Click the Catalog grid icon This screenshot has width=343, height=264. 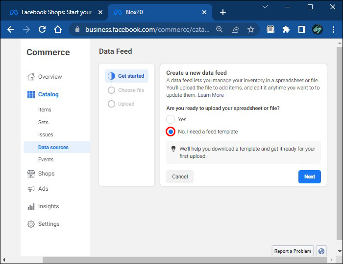click(31, 94)
